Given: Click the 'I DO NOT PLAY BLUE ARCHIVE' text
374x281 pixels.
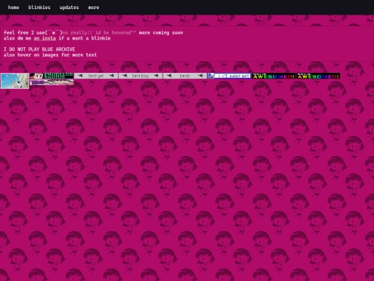Looking at the screenshot, I should 39,49.
